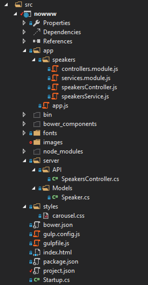Screen dimensions: 148x285
Task: Select the carousel.css file name
Action: (x=68, y=216)
